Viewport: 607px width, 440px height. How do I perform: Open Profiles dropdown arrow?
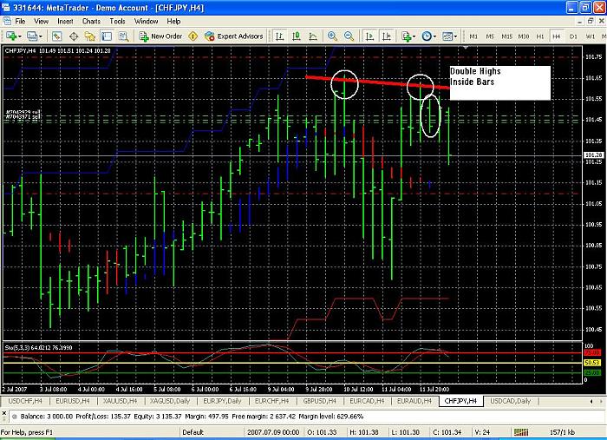40,36
